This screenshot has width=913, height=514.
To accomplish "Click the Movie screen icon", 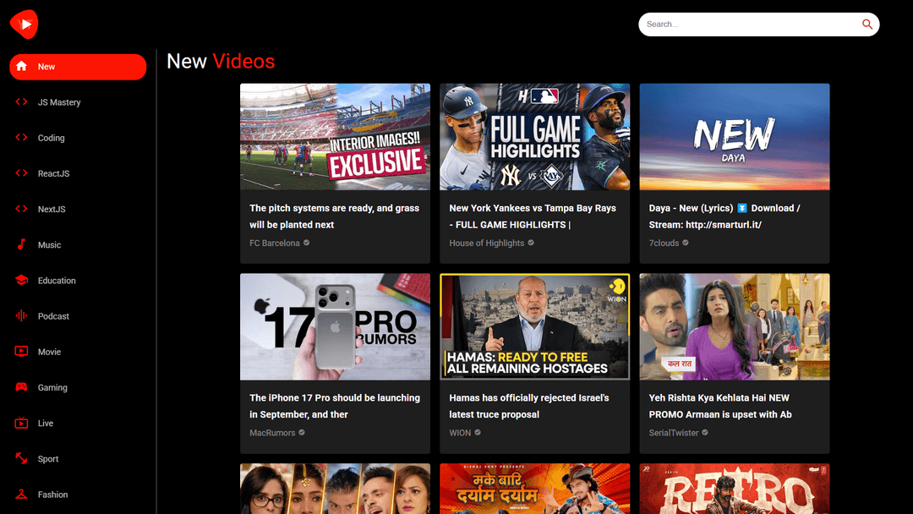I will pos(21,351).
